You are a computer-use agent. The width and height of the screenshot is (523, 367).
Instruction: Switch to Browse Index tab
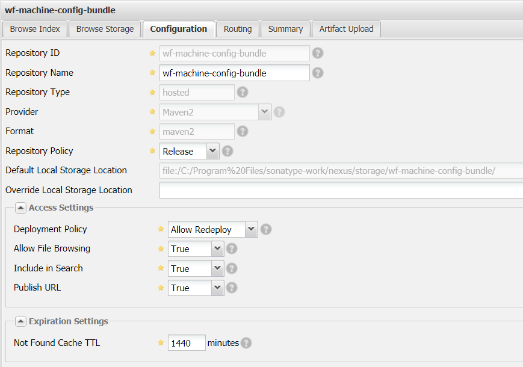click(35, 29)
